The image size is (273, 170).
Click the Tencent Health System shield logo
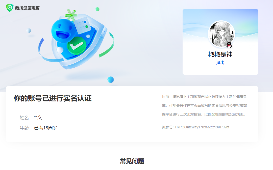10,8
